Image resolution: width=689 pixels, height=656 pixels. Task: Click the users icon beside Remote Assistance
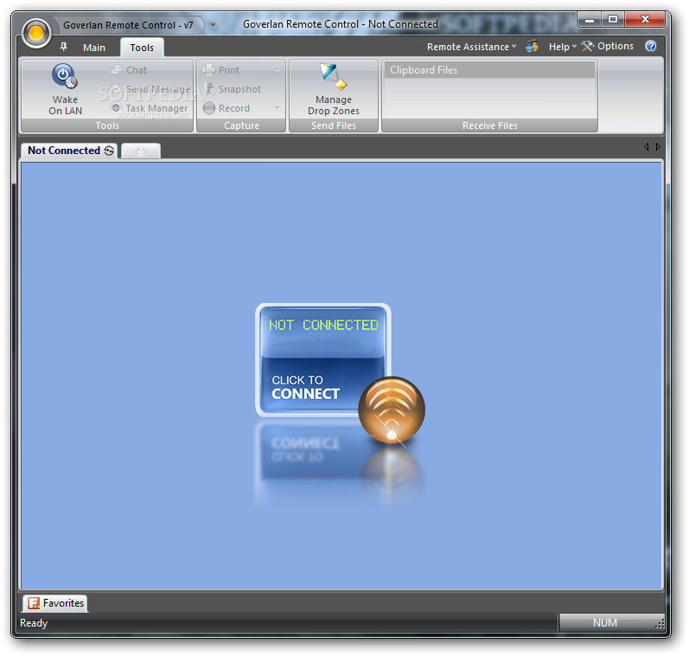pyautogui.click(x=533, y=46)
